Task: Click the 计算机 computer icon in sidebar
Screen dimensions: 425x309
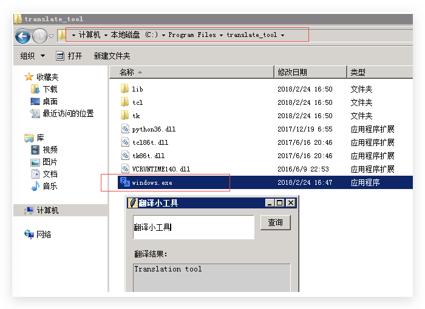Action: 29,210
